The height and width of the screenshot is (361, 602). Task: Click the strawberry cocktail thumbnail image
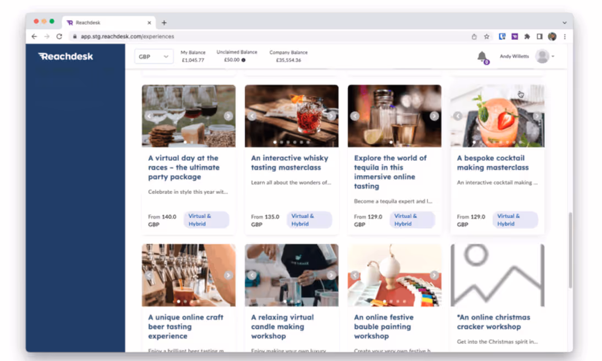(x=497, y=116)
